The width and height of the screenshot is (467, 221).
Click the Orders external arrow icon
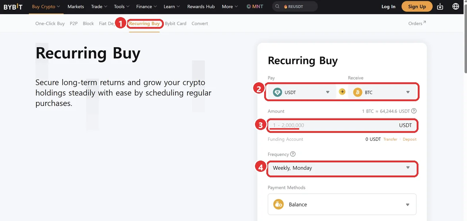424,23
